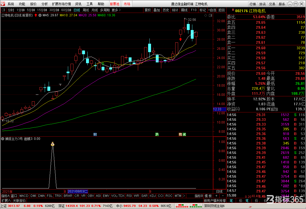Open the 多周期 multi-period view
This screenshot has height=209, width=306.
[x=105, y=10]
